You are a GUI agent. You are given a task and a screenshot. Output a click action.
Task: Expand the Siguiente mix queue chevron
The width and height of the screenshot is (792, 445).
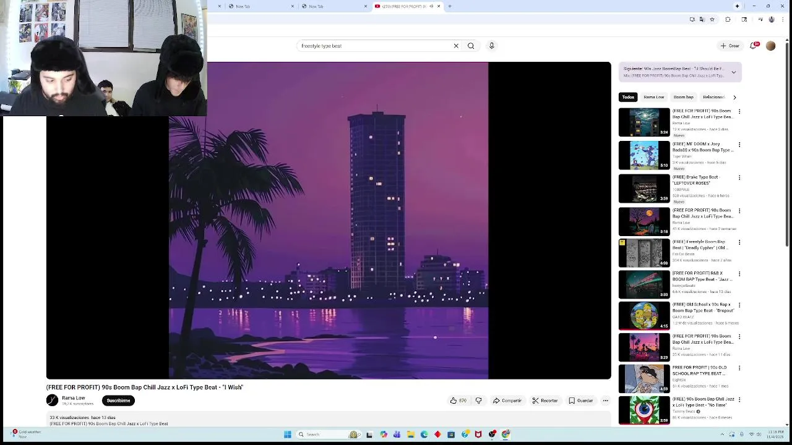pos(734,72)
